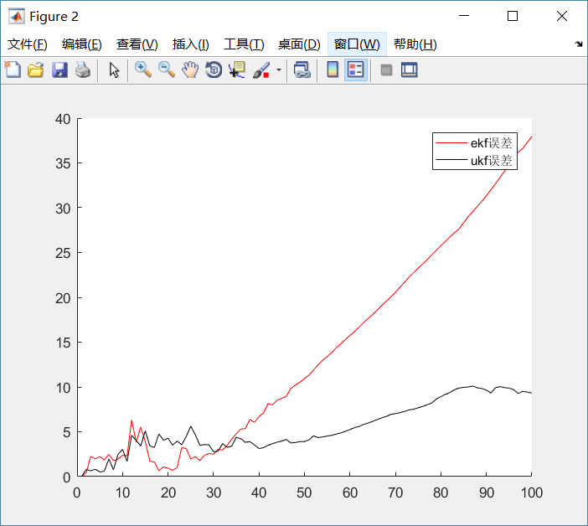588x526 pixels.
Task: Dock the figure using the corner arrow
Action: [578, 44]
